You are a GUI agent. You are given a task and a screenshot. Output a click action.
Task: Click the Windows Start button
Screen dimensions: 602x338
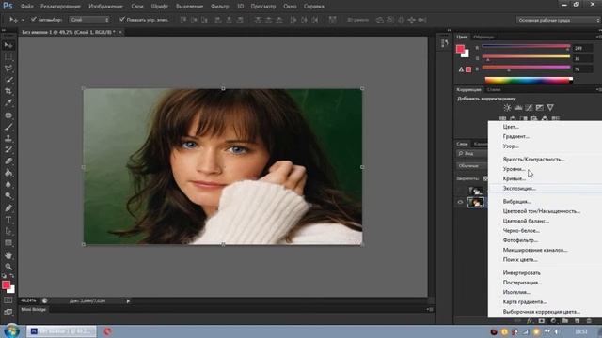point(12,331)
